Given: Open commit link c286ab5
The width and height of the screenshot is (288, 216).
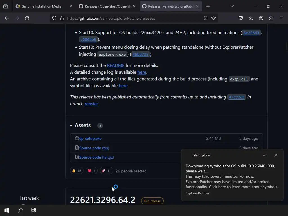Looking at the screenshot, I should pos(88,39).
